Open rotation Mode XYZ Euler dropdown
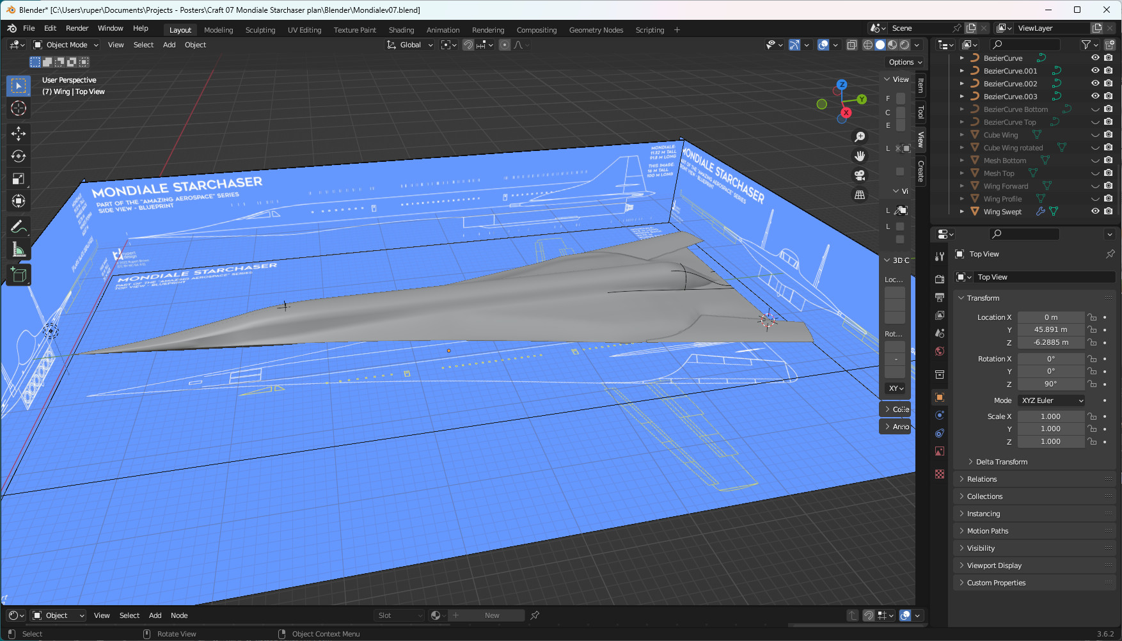Image resolution: width=1122 pixels, height=641 pixels. [1051, 400]
